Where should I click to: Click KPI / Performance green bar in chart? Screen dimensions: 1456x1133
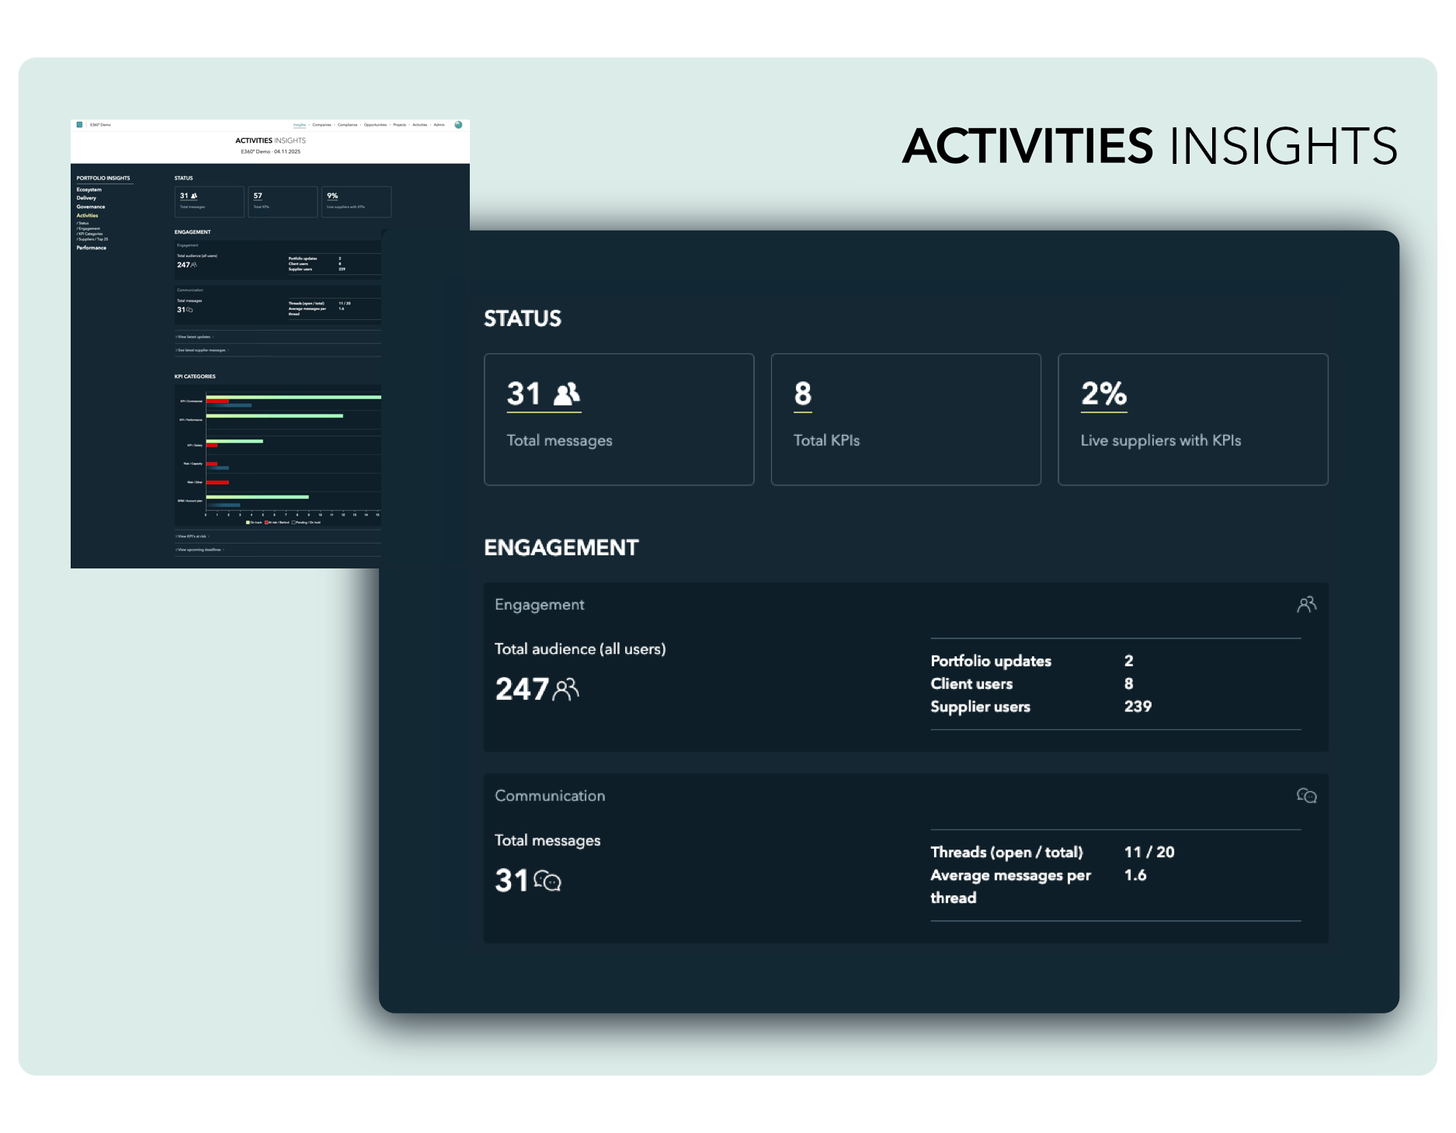(275, 415)
